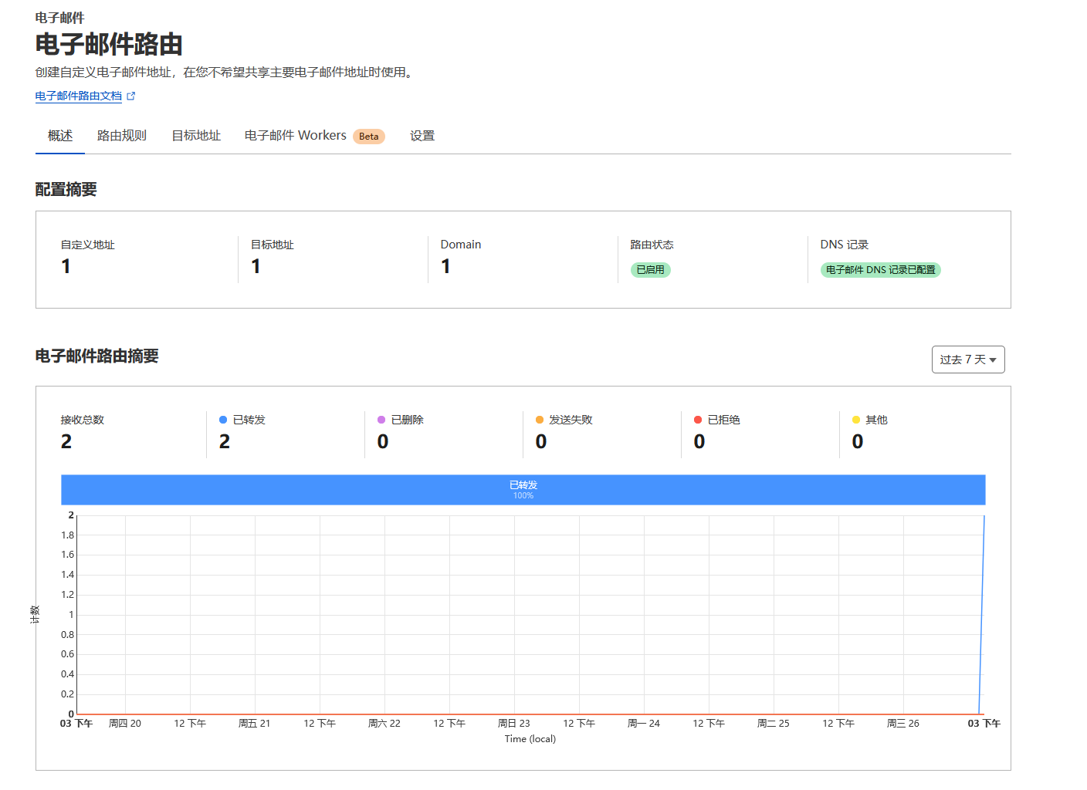Click the 其他 legend label

point(877,420)
